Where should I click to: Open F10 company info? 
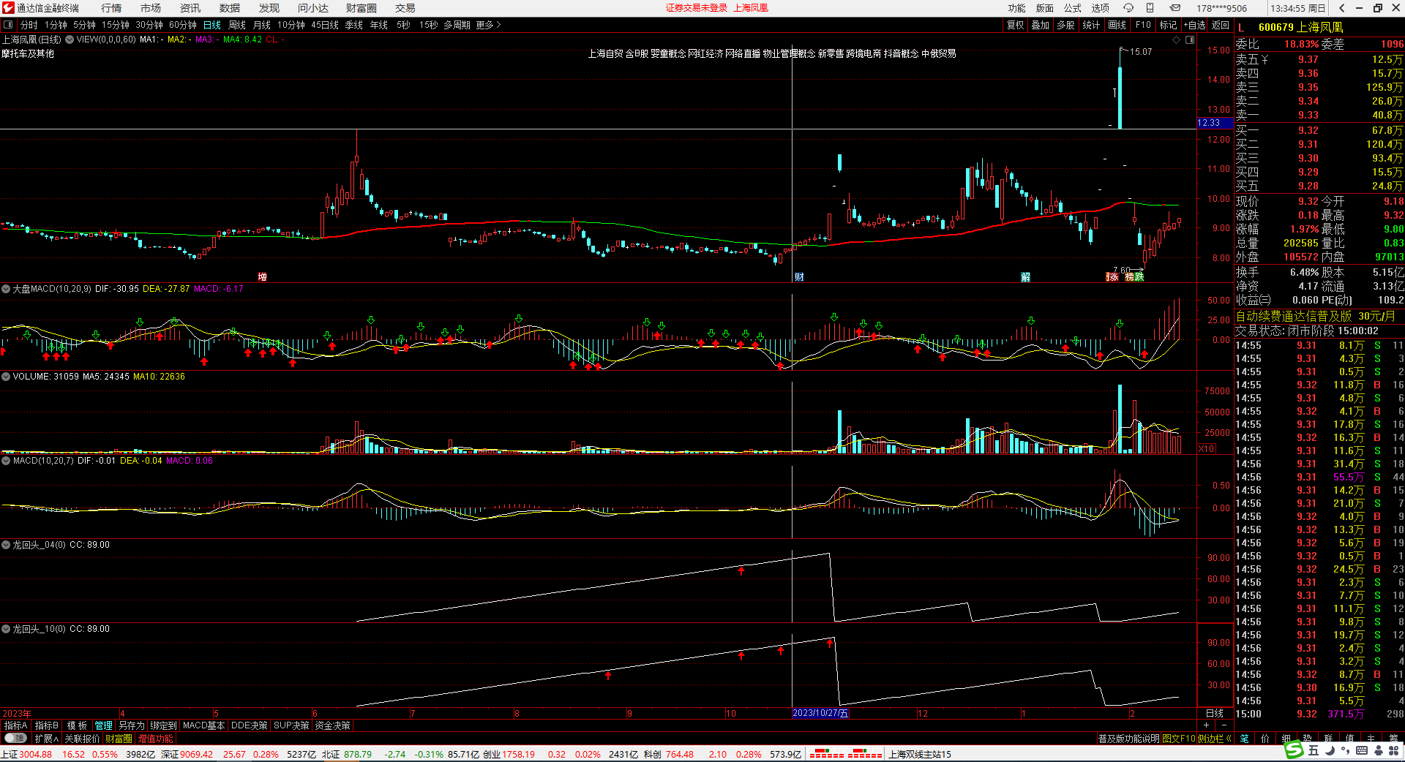pos(1143,25)
